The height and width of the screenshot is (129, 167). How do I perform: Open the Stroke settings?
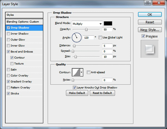click(x=24, y=94)
